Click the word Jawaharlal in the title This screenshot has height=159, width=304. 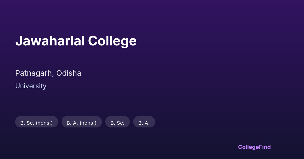[50, 41]
